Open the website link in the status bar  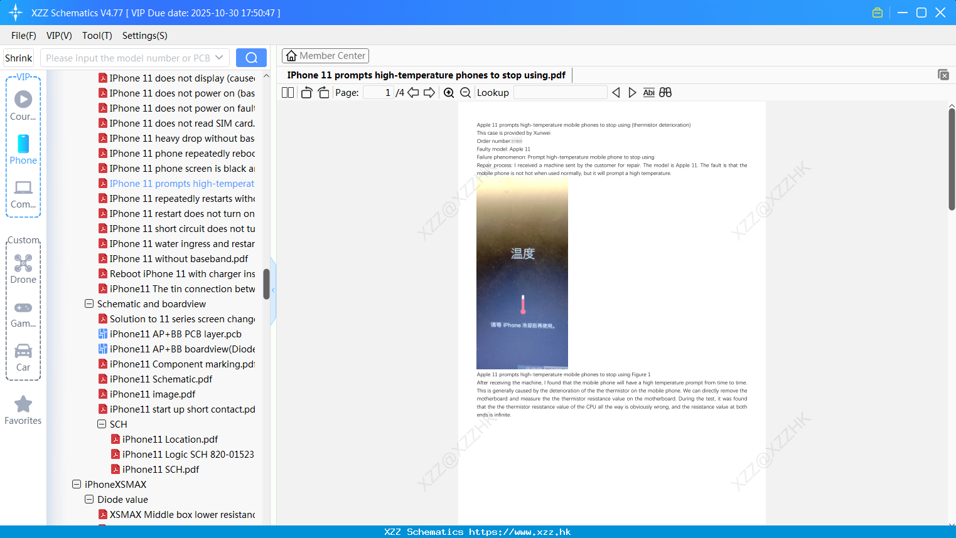coord(520,532)
